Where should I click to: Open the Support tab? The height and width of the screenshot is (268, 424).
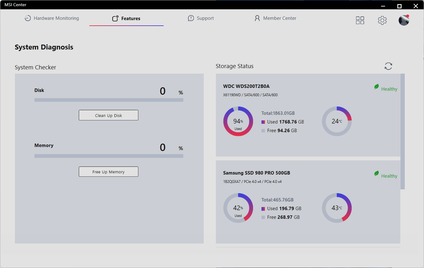point(201,18)
